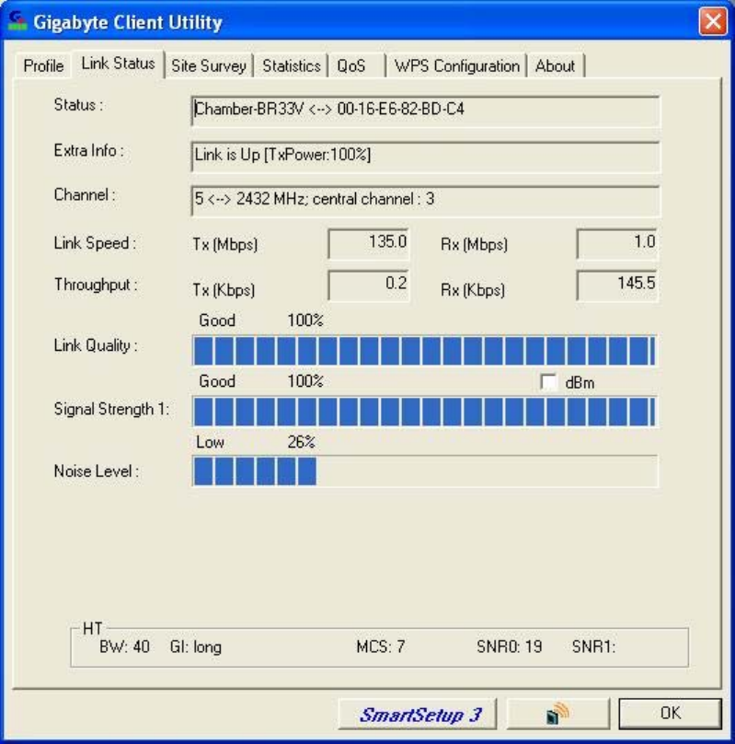
Task: Click the wireless radio icon button
Action: click(557, 715)
